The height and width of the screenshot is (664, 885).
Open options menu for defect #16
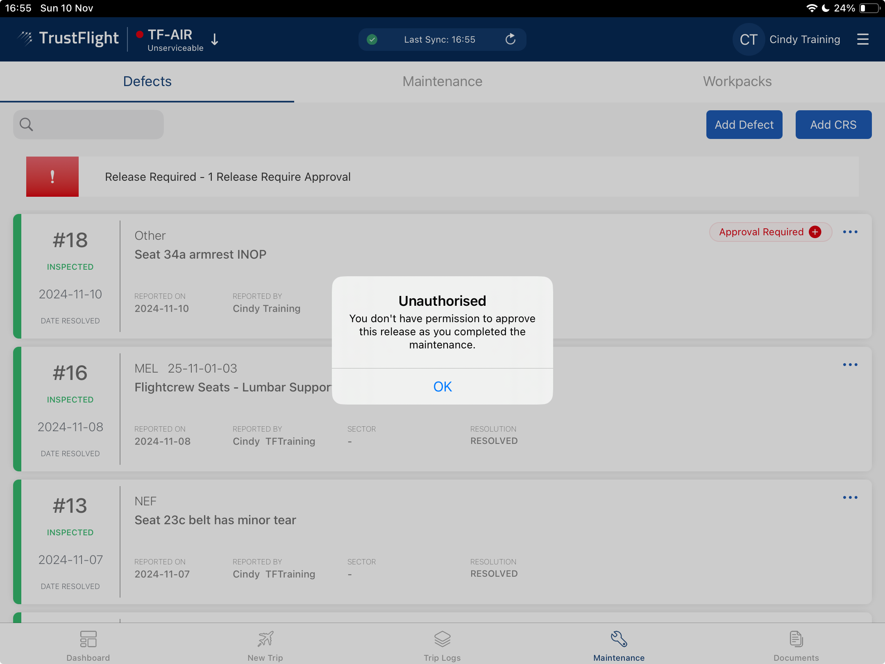(850, 365)
